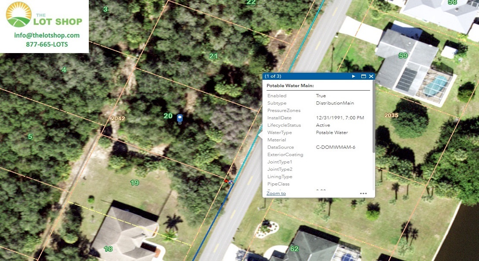The width and height of the screenshot is (479, 261).
Task: Click the info@thelotshop.com email address
Action: click(x=47, y=35)
